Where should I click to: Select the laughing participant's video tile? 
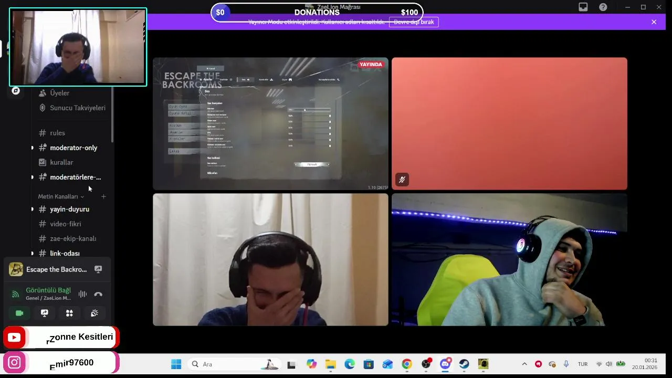(270, 259)
